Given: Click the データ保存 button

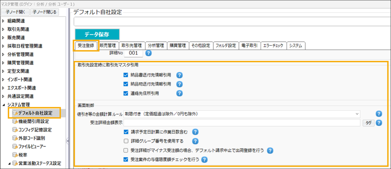Looking at the screenshot, I should click(97, 34).
